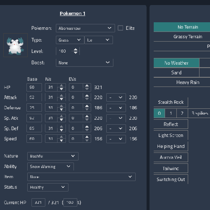Enable the Elite checkbox
Viewport: 210px width, 210px height.
[x=121, y=28]
